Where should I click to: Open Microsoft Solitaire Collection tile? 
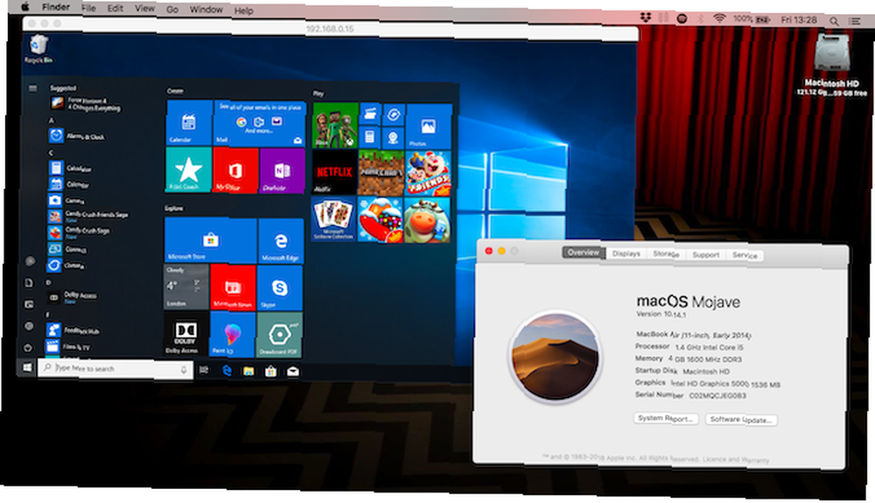(x=333, y=219)
